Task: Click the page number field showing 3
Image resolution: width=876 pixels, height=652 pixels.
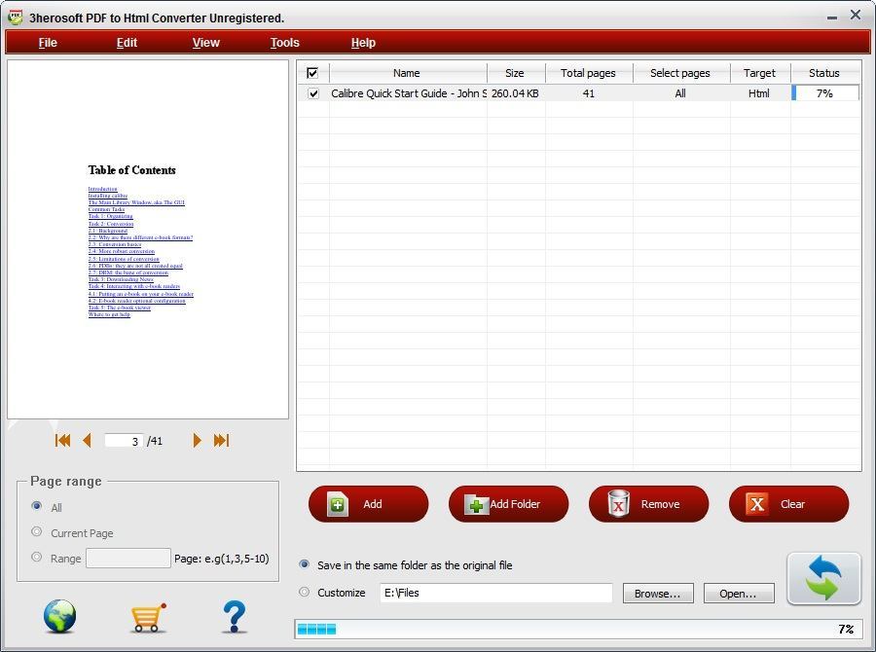Action: point(124,441)
